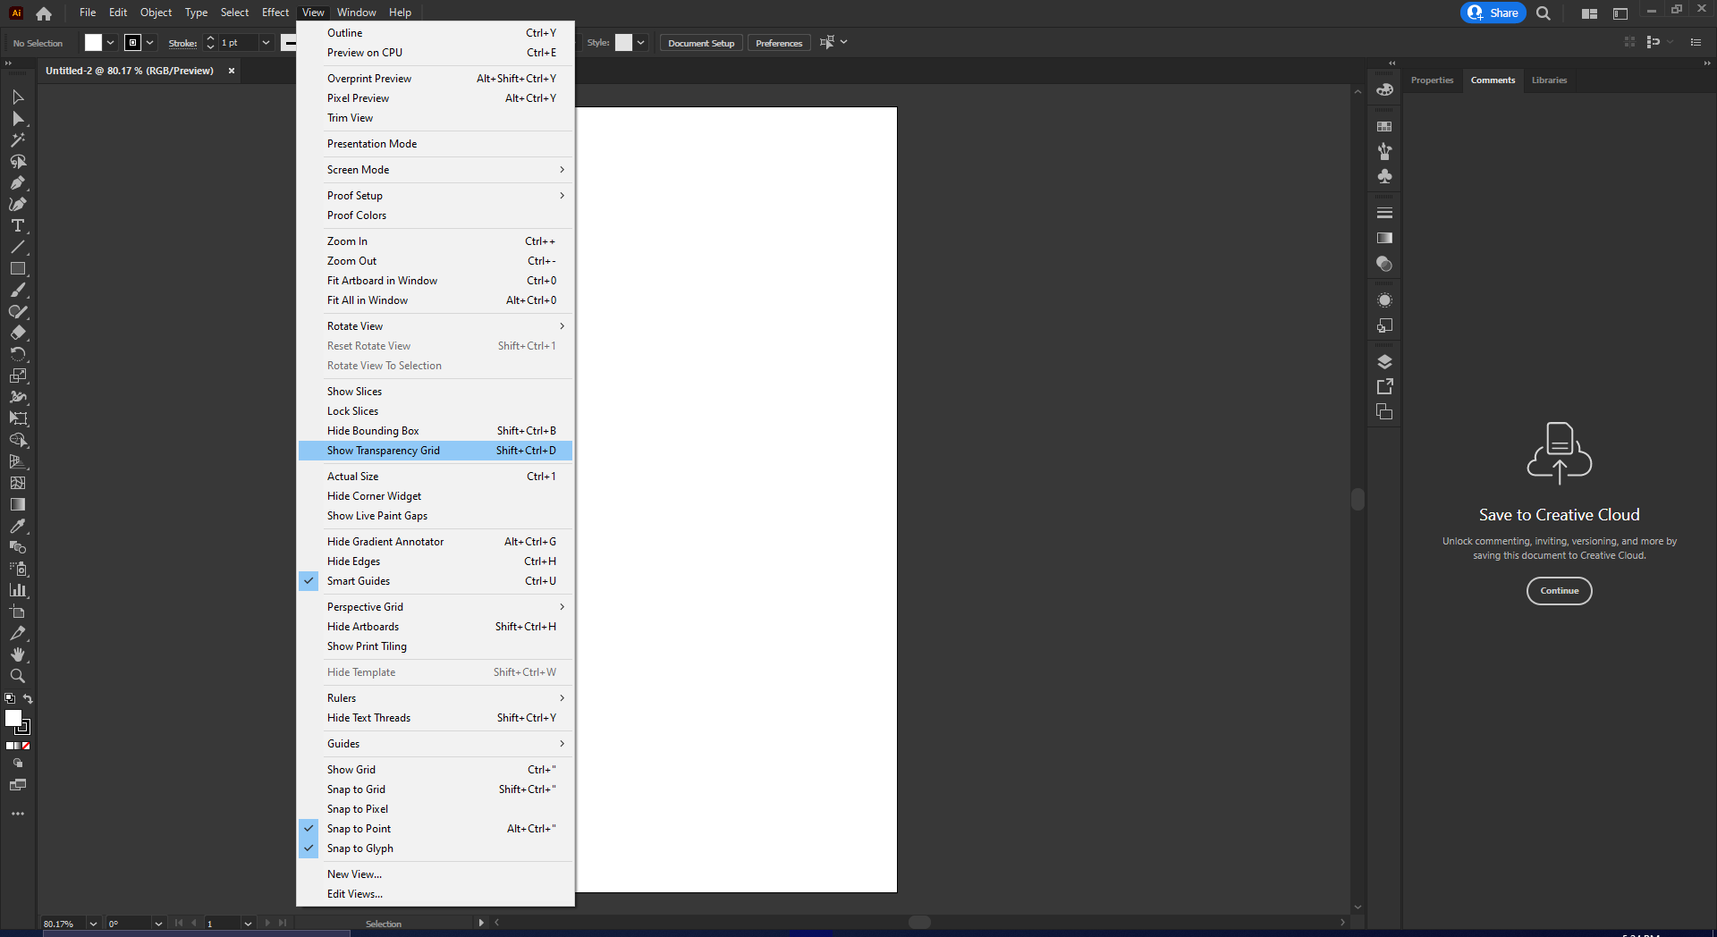Select the Free Transform tool

point(18,418)
